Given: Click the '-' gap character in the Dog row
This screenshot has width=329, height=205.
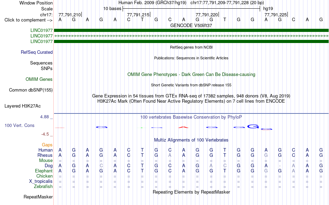Looking at the screenshot, I should click(x=280, y=166).
